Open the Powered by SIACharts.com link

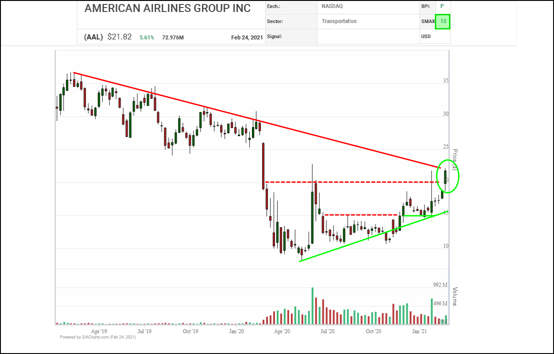[98, 337]
